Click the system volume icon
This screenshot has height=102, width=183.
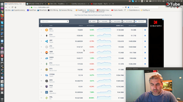[164, 1]
